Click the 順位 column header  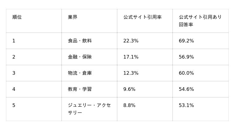34,21
